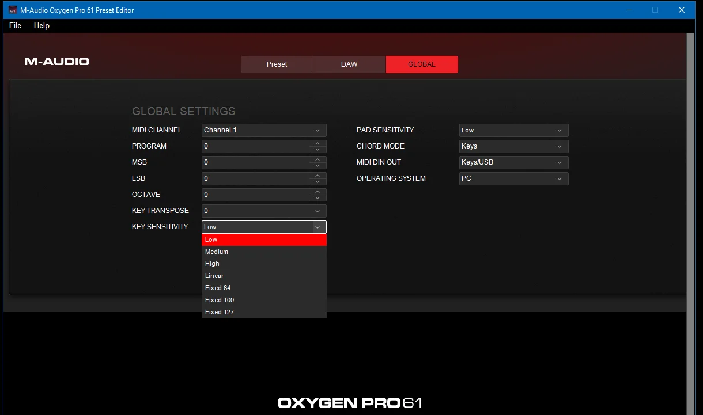Select Fixed 127 key sensitivity
The height and width of the screenshot is (415, 703).
[264, 312]
